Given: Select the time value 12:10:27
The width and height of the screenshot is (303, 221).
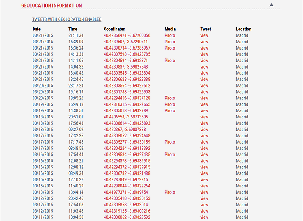Looking at the screenshot, I should pyautogui.click(x=76, y=179).
